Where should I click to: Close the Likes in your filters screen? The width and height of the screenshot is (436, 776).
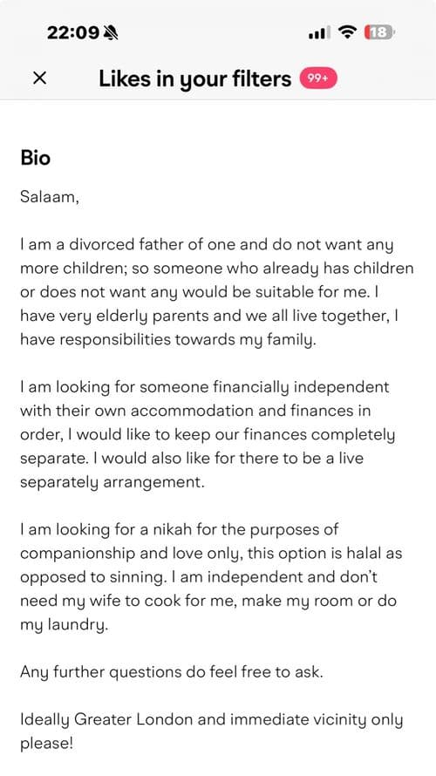click(x=39, y=78)
